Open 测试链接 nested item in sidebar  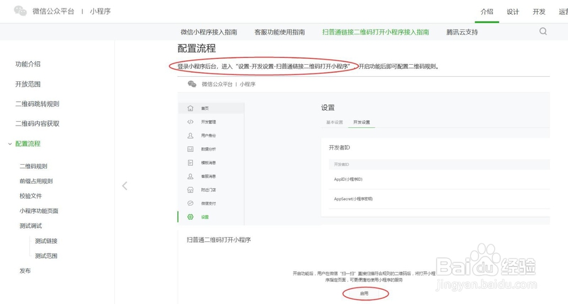(46, 241)
